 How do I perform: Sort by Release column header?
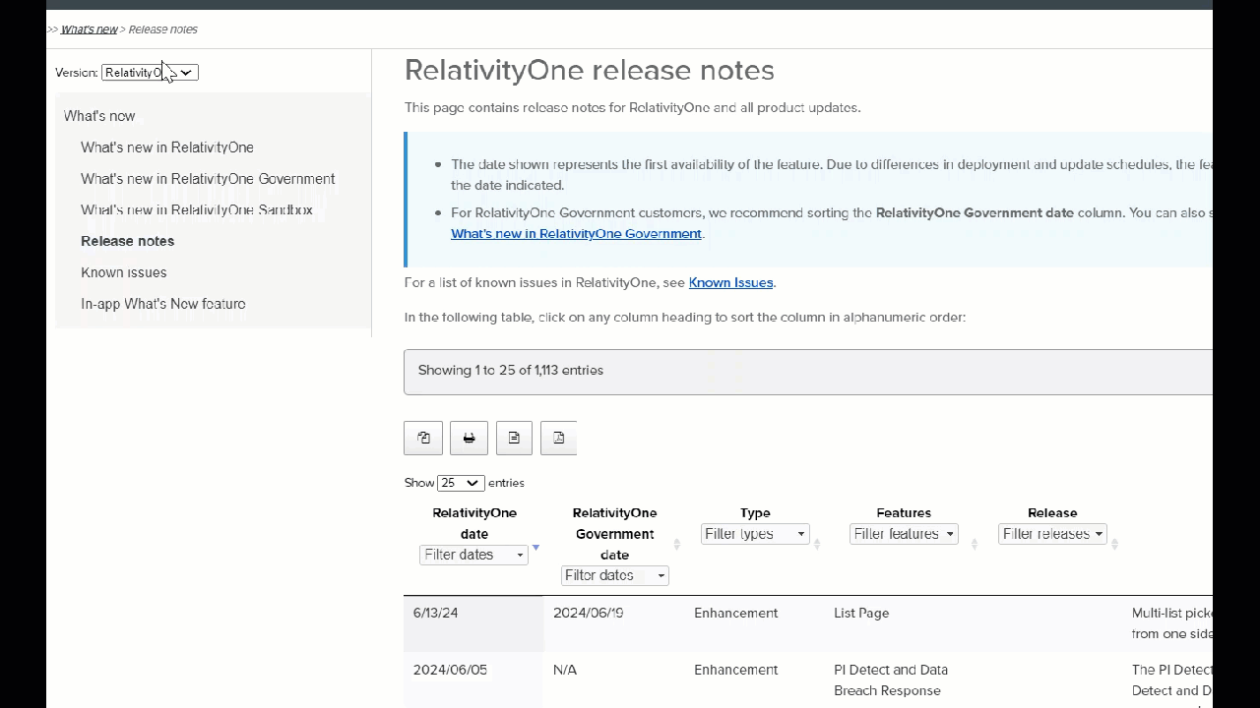click(1052, 512)
